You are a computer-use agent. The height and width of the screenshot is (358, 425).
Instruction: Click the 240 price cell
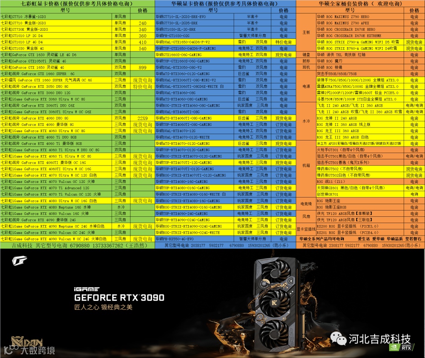pyautogui.click(x=142, y=23)
